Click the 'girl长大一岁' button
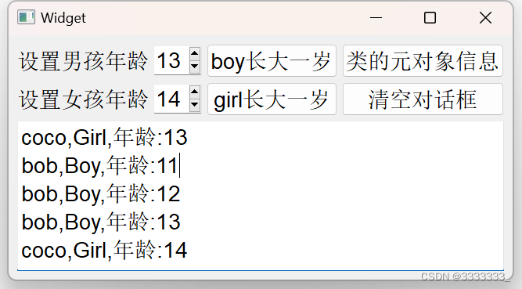 (x=272, y=99)
